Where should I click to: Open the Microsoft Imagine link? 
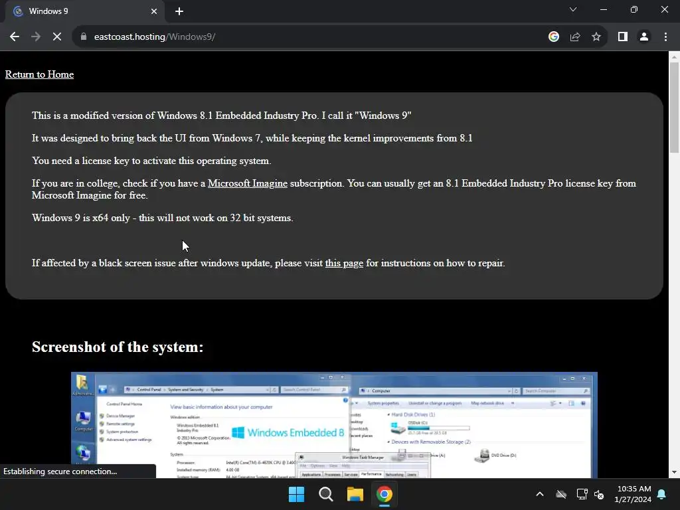click(x=248, y=183)
